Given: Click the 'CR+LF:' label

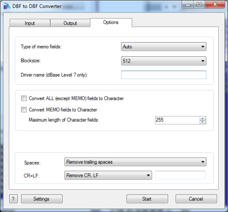Looking at the screenshot, I should click(x=32, y=176).
